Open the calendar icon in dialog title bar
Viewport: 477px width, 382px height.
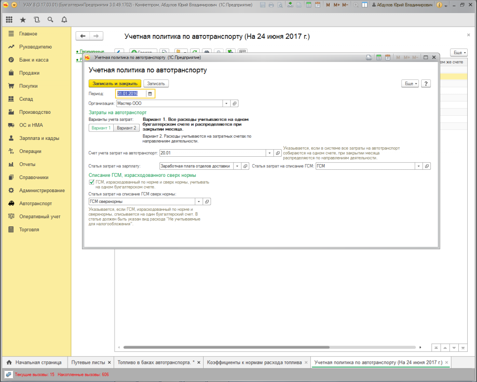tap(388, 57)
